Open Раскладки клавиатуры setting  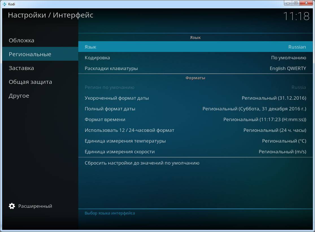(x=195, y=68)
